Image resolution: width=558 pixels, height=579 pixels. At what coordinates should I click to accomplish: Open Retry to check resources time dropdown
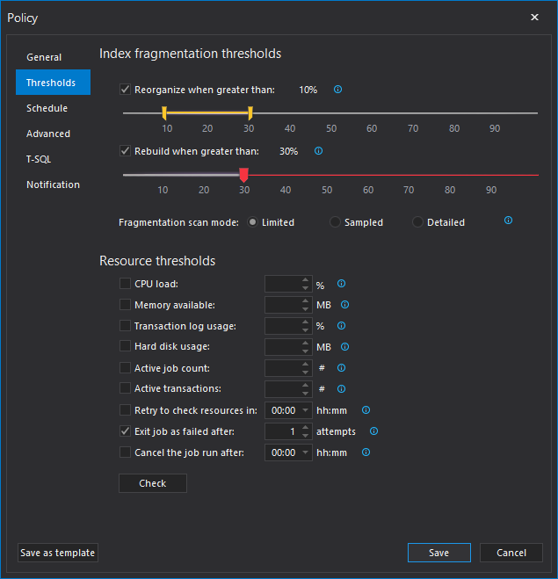(306, 410)
